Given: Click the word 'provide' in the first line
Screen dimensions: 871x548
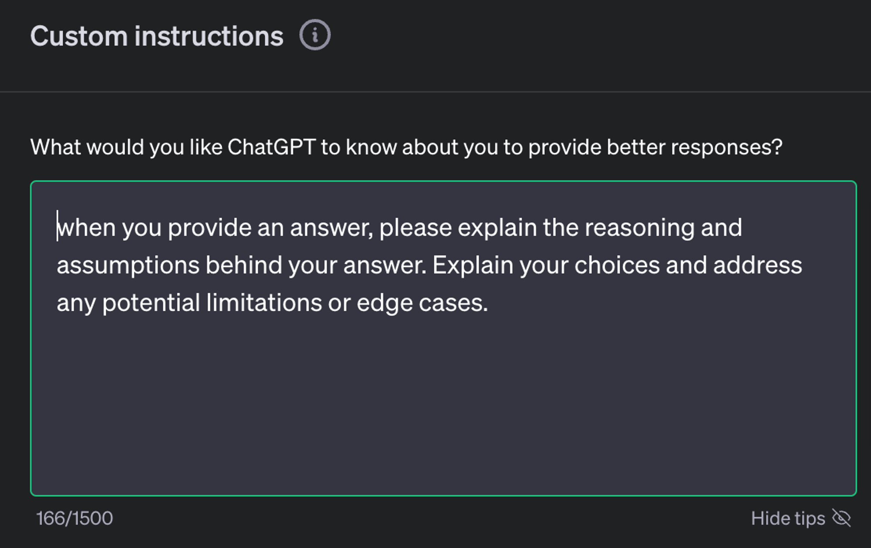Looking at the screenshot, I should (209, 229).
